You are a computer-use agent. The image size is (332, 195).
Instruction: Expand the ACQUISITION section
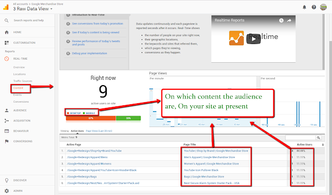(22, 121)
